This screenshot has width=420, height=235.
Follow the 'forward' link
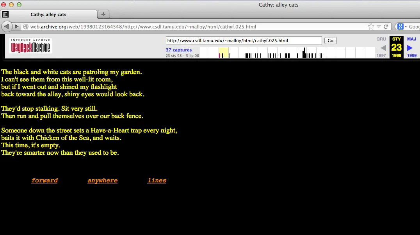[x=44, y=180]
